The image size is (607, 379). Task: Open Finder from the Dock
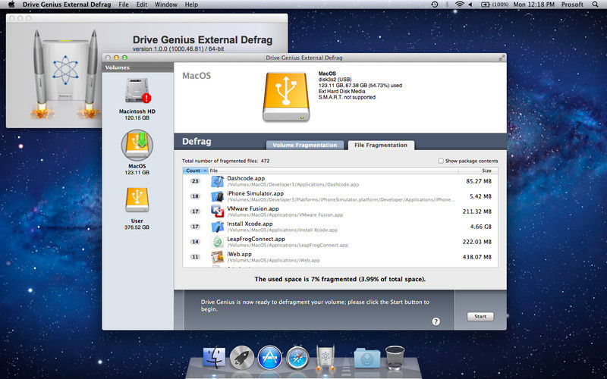click(214, 357)
